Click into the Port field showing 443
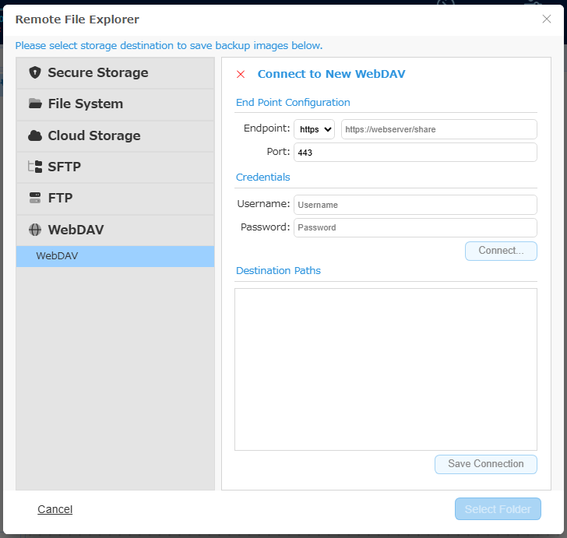Viewport: 567px width, 538px height. coord(415,153)
